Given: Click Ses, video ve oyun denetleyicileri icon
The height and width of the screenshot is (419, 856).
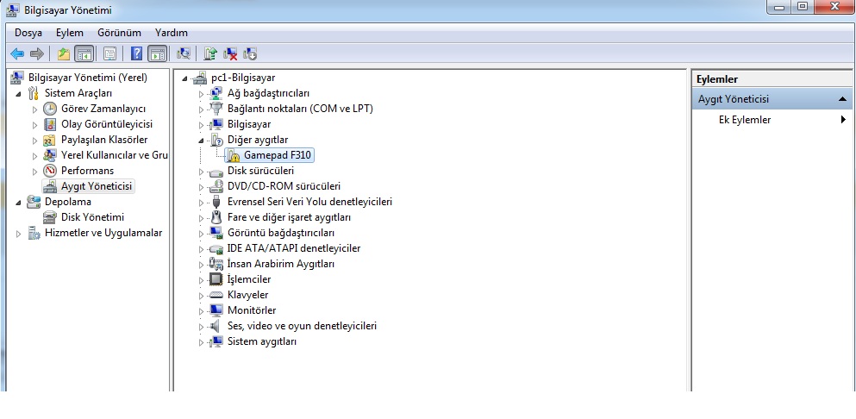Looking at the screenshot, I should (216, 326).
